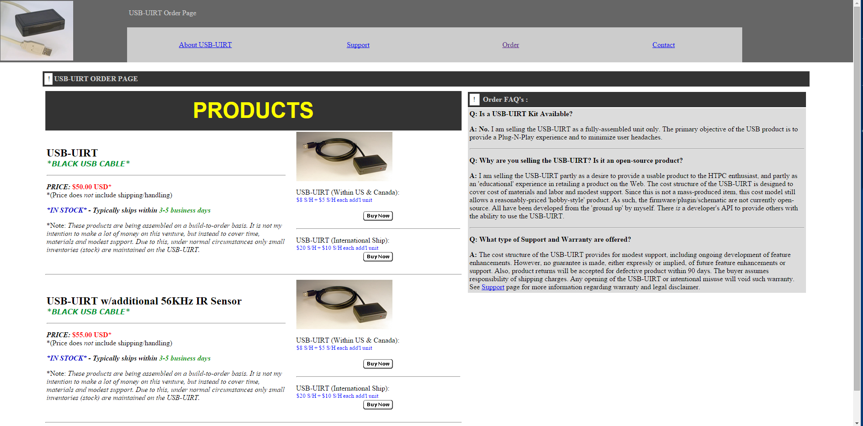The height and width of the screenshot is (426, 863).
Task: Select the Order link in the navigation bar
Action: point(511,45)
